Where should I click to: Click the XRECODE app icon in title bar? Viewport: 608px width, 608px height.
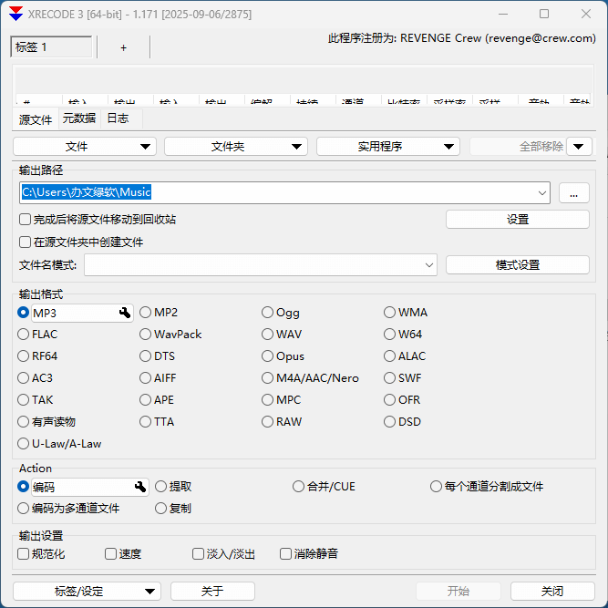coord(15,15)
